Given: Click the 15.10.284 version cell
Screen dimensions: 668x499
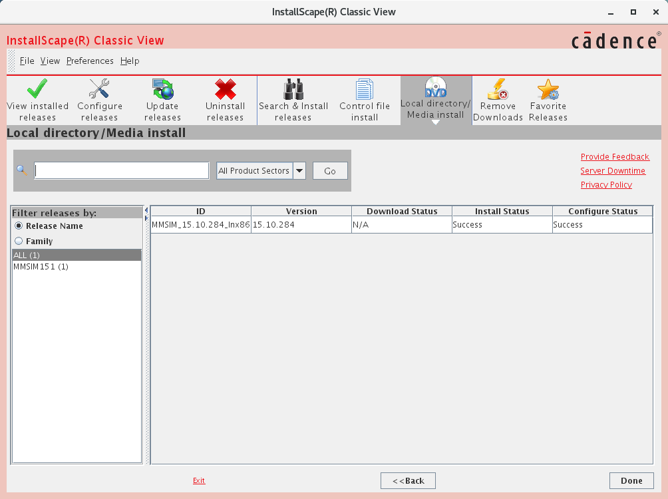Looking at the screenshot, I should (x=301, y=225).
